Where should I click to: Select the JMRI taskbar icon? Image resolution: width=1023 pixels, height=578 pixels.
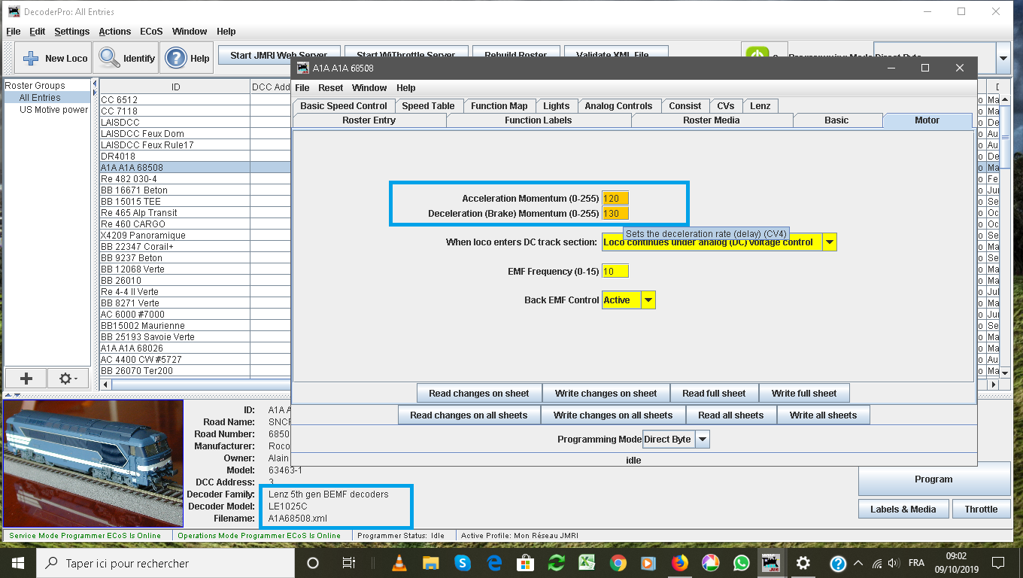pos(772,563)
